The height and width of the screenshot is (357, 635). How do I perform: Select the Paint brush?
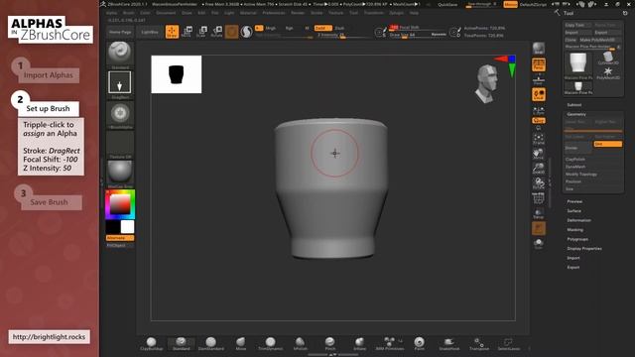[419, 344]
